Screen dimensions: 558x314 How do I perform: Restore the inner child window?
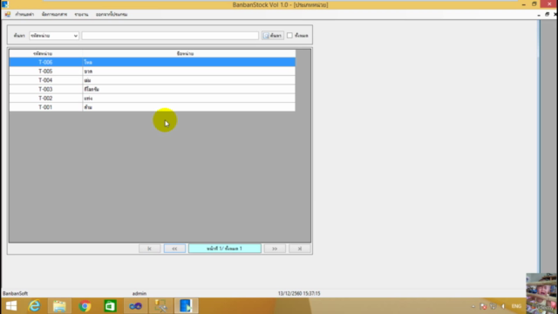coord(547,15)
